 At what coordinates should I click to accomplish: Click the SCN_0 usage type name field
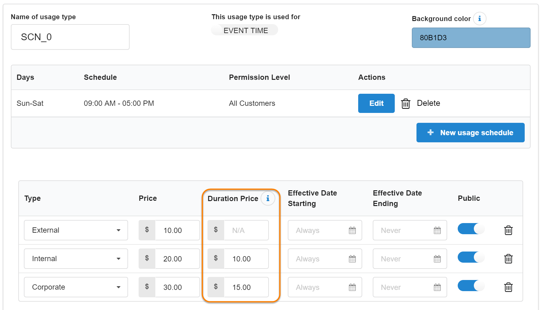(70, 37)
